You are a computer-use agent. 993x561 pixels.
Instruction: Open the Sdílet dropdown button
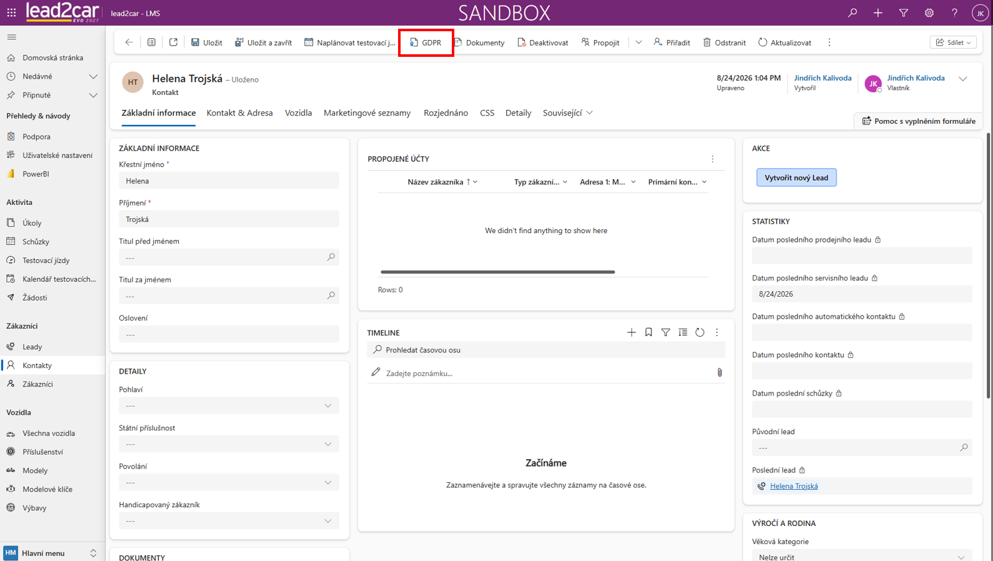click(953, 42)
